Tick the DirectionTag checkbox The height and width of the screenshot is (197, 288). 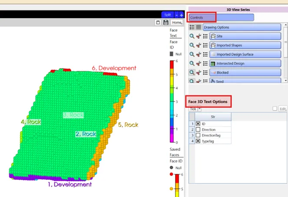(x=198, y=135)
